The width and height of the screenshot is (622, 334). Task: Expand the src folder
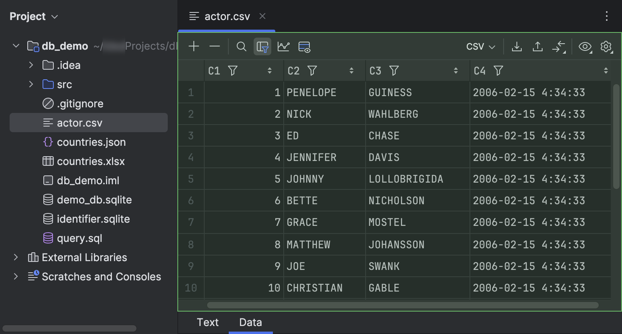click(x=31, y=84)
